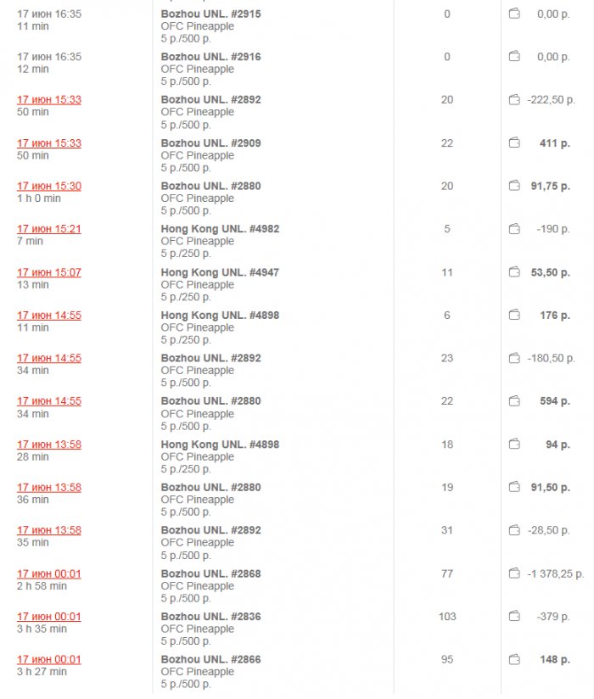594x699 pixels.
Task: Open the 17 июн 15:21 date link
Action: [x=49, y=229]
